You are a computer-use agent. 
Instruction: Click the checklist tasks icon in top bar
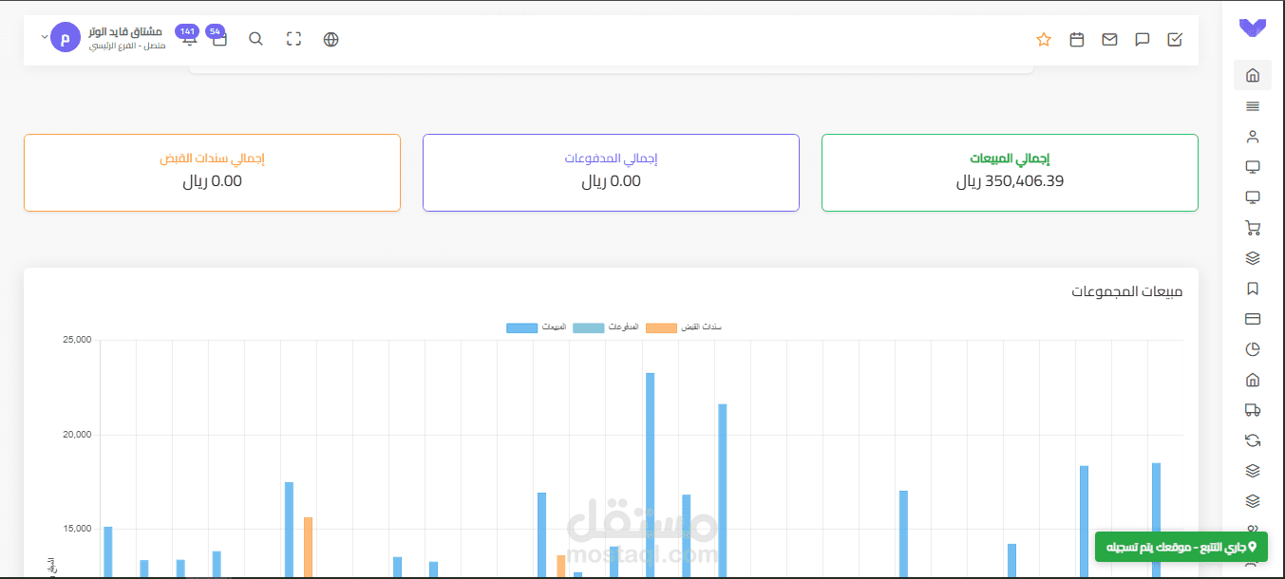coord(1175,39)
